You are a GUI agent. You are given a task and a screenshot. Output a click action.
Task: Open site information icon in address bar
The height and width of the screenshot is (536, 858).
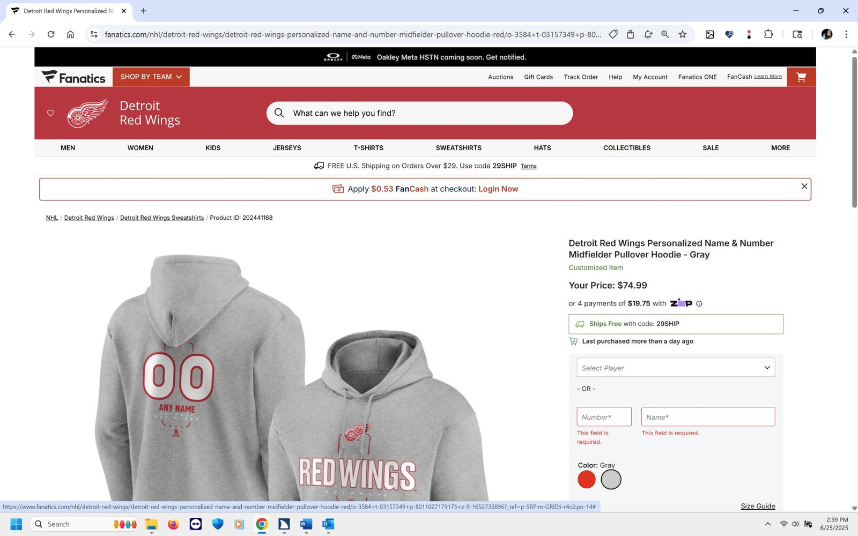[94, 34]
